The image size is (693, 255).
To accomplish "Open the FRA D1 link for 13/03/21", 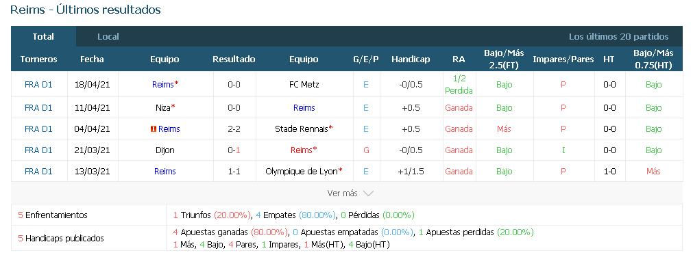I will pyautogui.click(x=38, y=172).
